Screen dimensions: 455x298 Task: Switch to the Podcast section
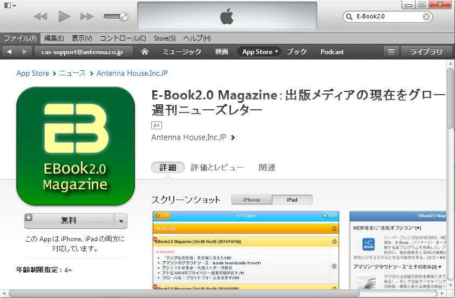332,52
